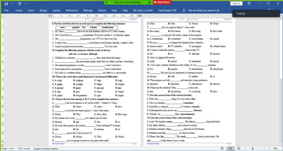This screenshot has height=151, width=283.
Task: Open the File menu
Action: [6, 10]
